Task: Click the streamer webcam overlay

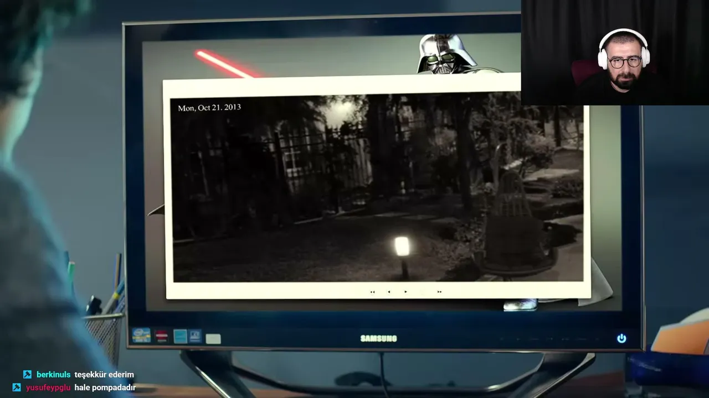Action: 615,53
